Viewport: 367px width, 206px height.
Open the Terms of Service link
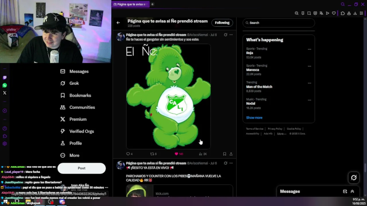254,129
